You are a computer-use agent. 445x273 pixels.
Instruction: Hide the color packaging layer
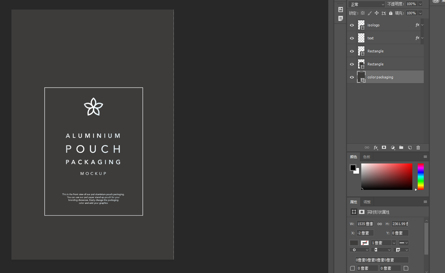coord(352,77)
